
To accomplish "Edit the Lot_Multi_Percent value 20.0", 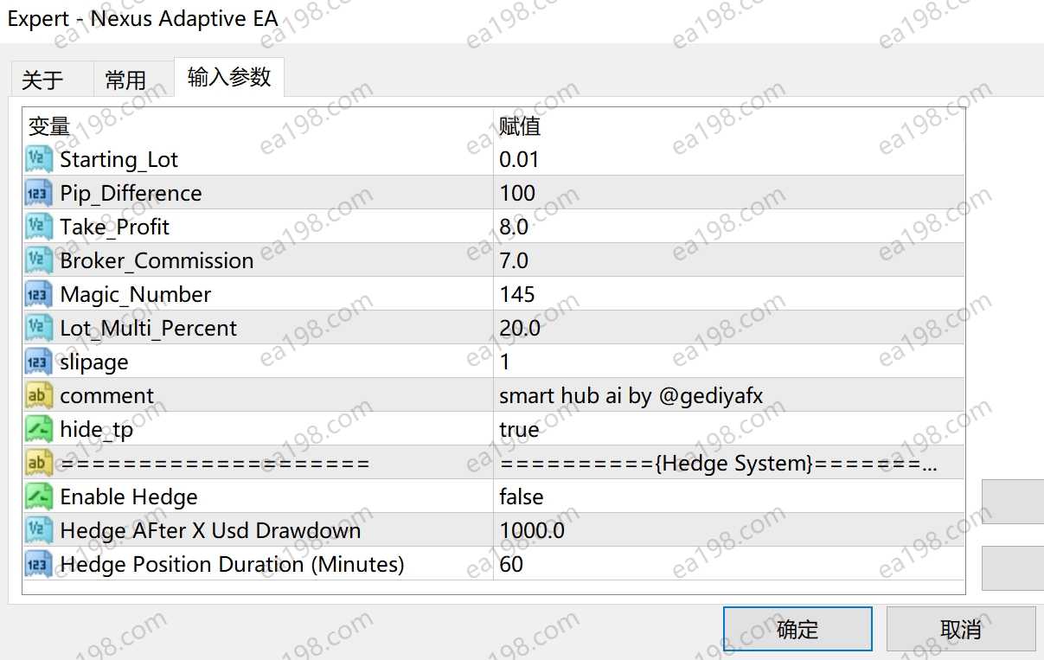I will pyautogui.click(x=520, y=329).
